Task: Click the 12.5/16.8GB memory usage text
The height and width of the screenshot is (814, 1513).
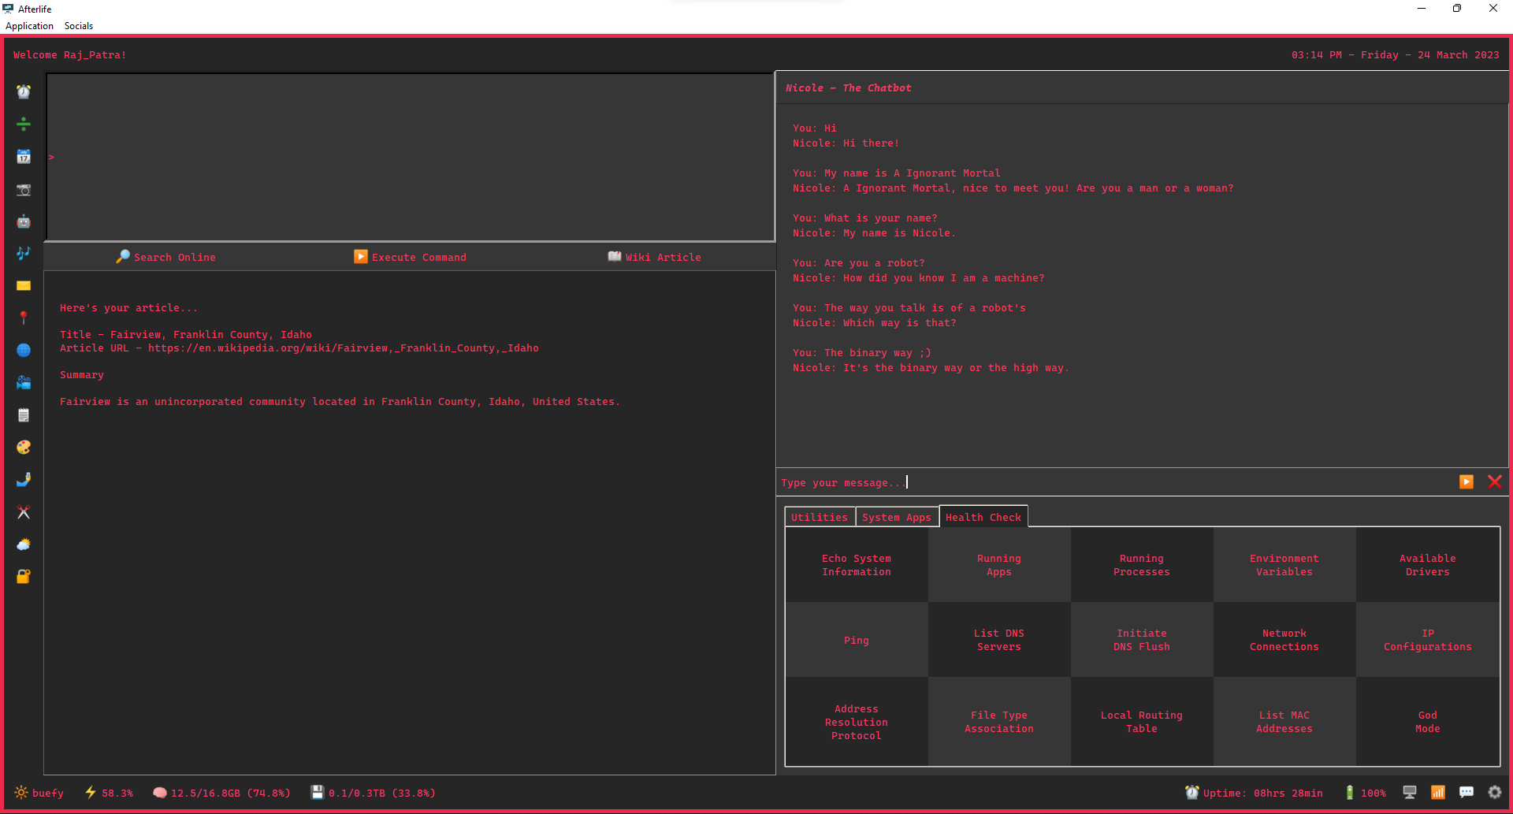Action: (230, 793)
